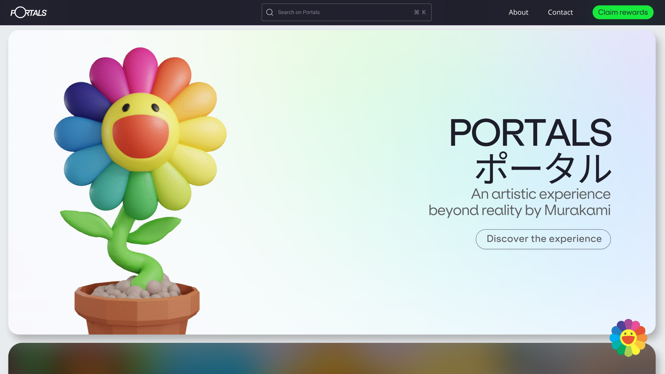Click the ⌘ K shortcut hint
This screenshot has width=665, height=374.
point(420,12)
